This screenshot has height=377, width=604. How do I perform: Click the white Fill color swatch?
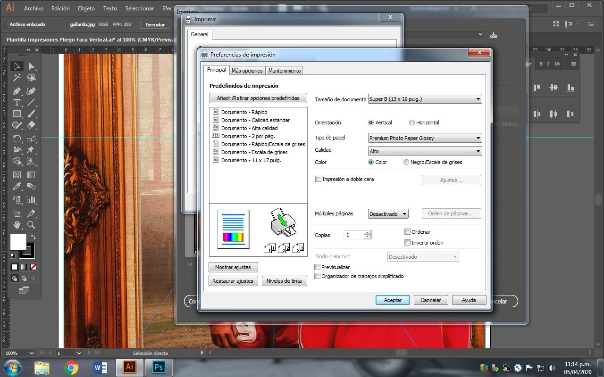[18, 242]
